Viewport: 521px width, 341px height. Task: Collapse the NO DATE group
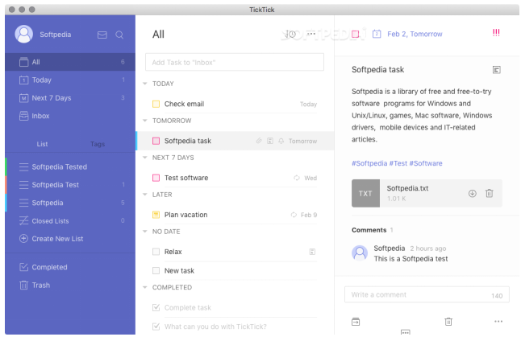click(x=145, y=232)
